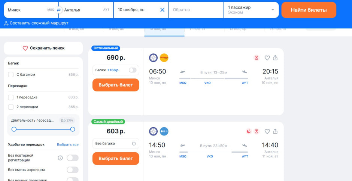The width and height of the screenshot is (352, 181).
Task: Click the Обратно return date field
Action: click(196, 10)
